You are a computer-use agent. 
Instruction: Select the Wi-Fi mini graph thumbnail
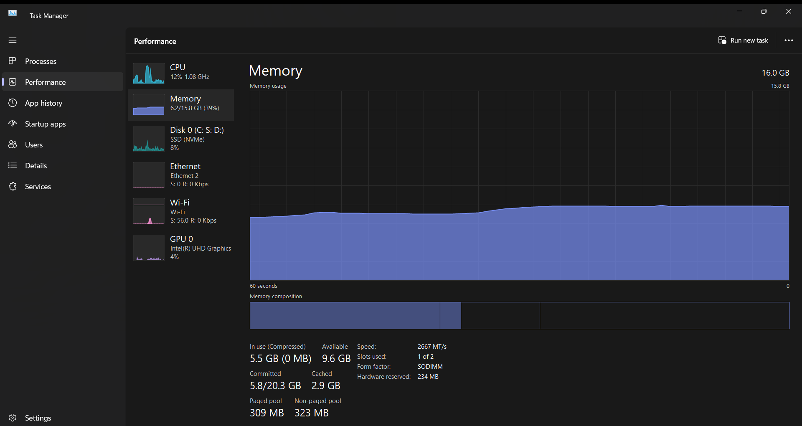[x=149, y=211]
